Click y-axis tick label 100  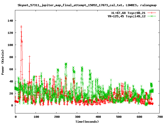click(10, 45)
